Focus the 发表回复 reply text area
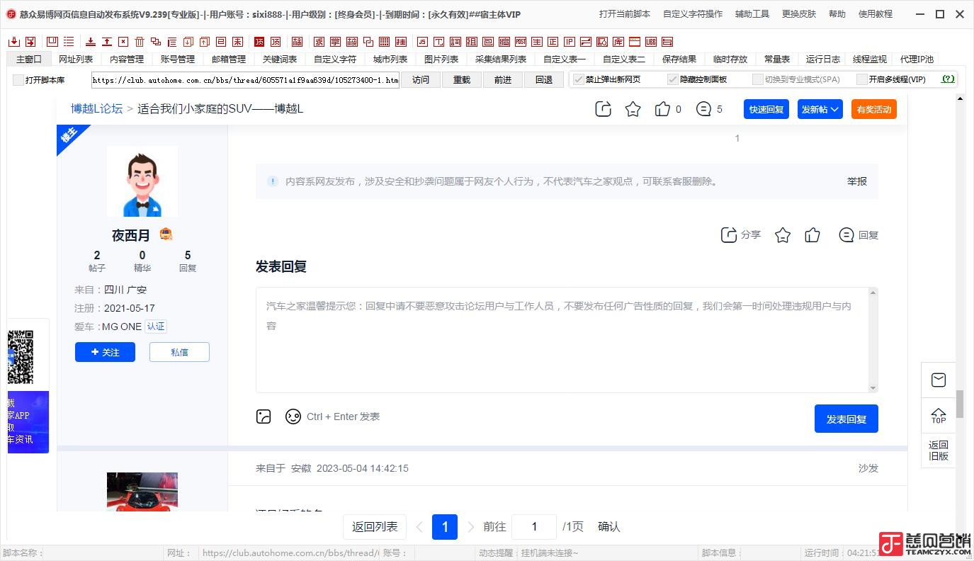 click(x=562, y=340)
